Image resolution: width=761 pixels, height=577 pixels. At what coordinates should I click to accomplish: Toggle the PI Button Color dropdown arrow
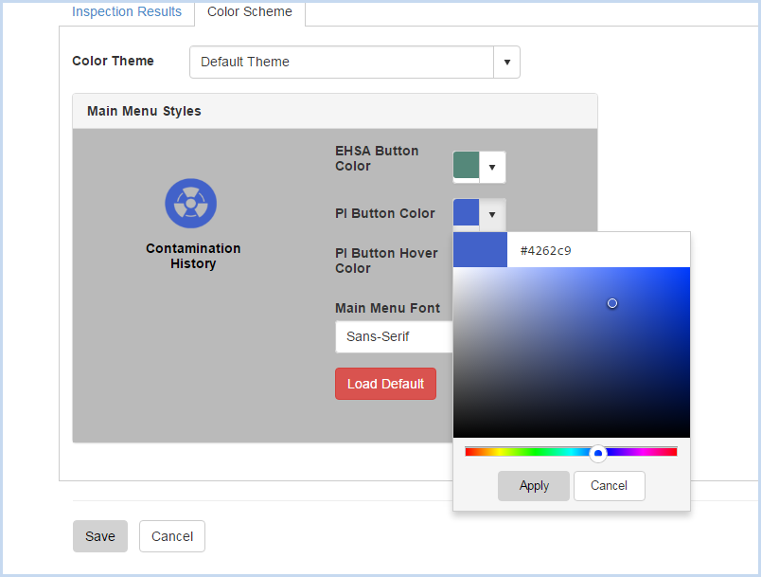[492, 214]
